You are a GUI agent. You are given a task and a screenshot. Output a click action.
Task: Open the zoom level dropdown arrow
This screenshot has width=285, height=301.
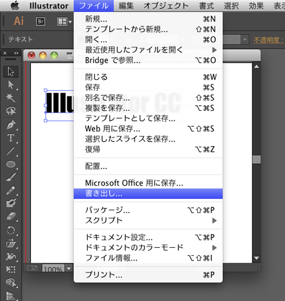[x=69, y=268]
